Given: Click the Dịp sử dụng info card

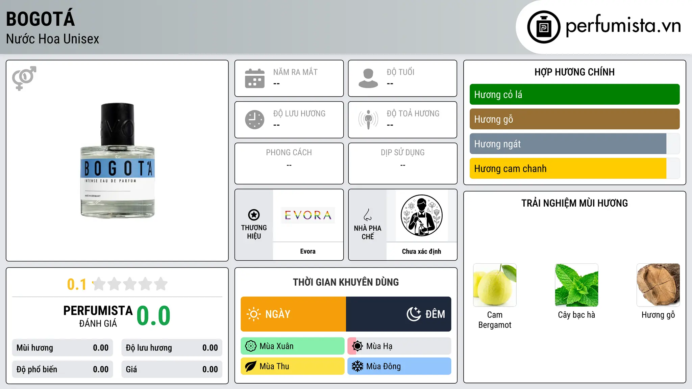Looking at the screenshot, I should point(403,163).
